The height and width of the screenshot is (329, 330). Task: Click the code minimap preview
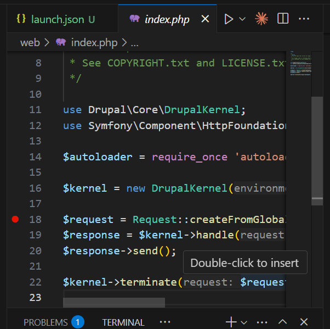(x=300, y=63)
